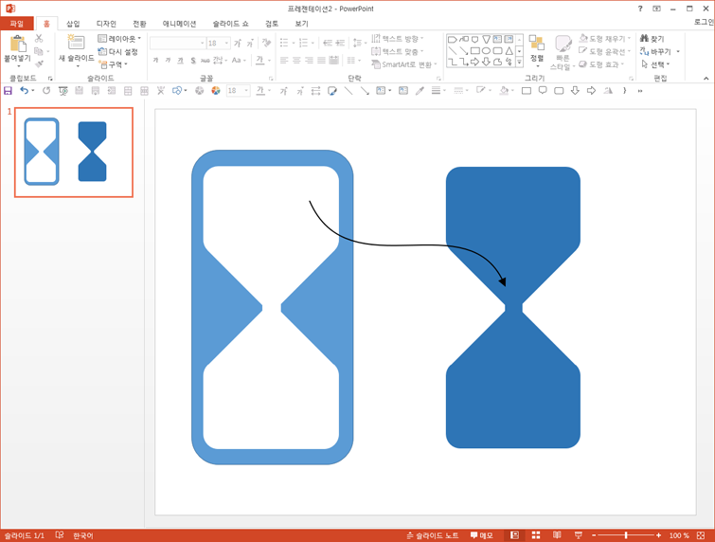Select slide 1 thumbnail in the slide pane
Viewport: 715px width, 542px height.
pyautogui.click(x=74, y=153)
